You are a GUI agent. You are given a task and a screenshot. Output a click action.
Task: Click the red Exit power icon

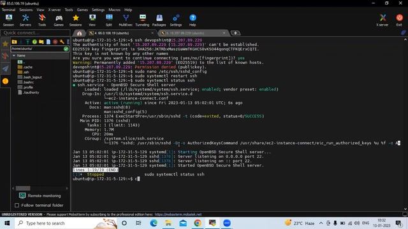click(399, 20)
